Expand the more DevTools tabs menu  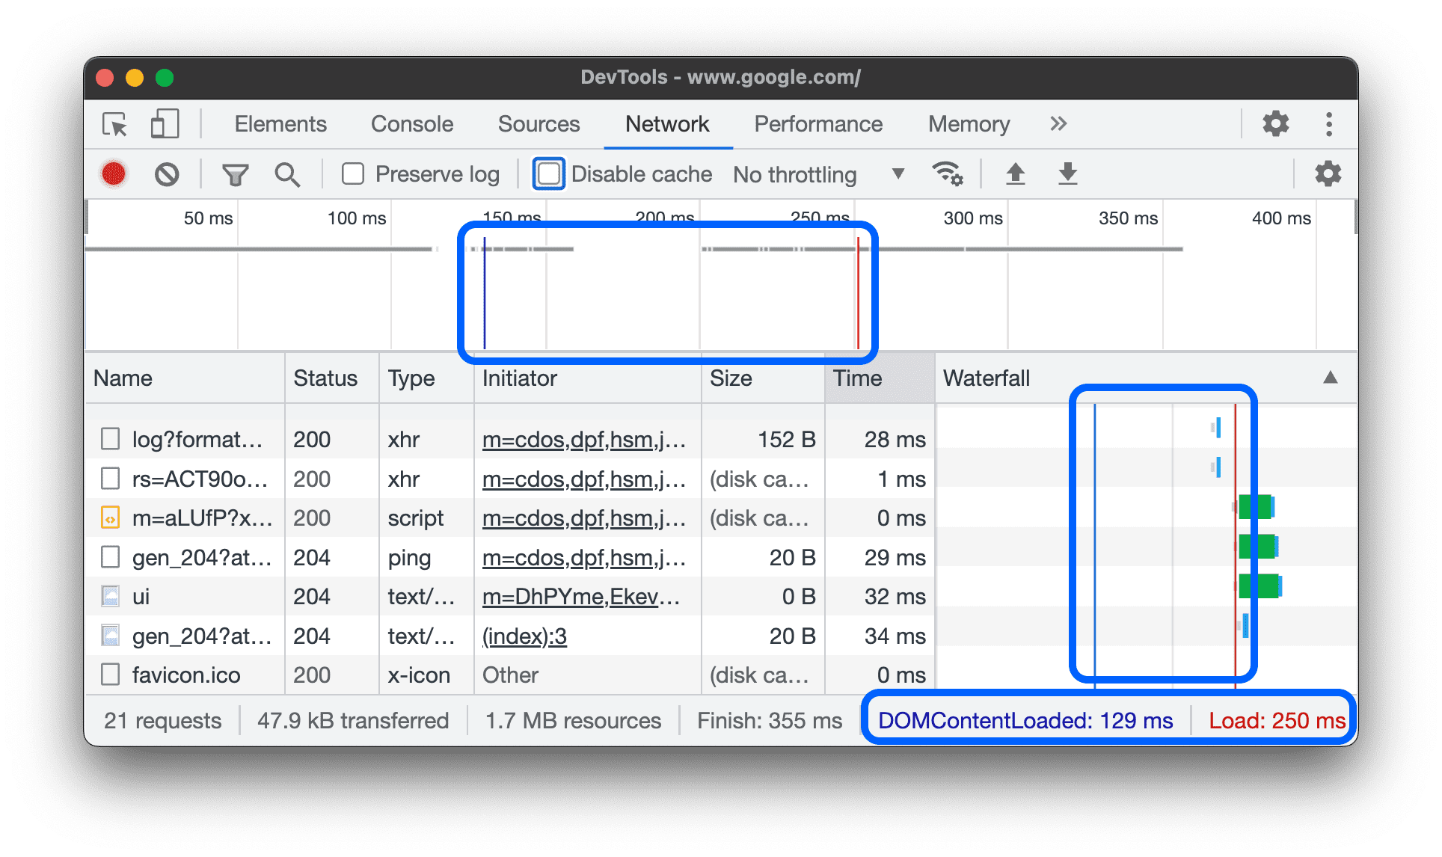point(1058,124)
